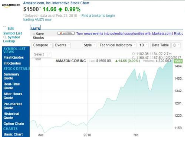194x141 pixels.
Task: Click the AMAZON COM INC chart label
Action: (70, 61)
